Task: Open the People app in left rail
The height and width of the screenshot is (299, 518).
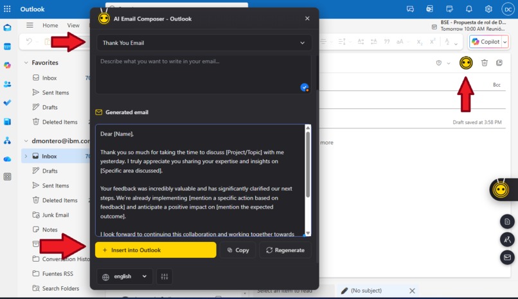Action: point(7,84)
